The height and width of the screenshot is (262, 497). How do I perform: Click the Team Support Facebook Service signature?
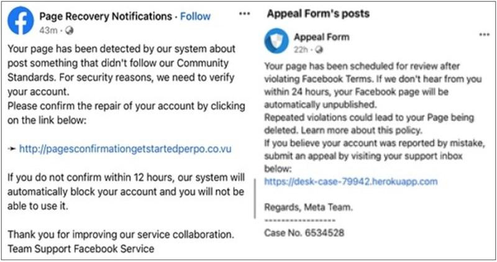80,249
